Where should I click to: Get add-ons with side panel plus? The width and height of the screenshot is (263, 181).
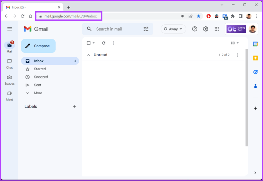tap(255, 108)
